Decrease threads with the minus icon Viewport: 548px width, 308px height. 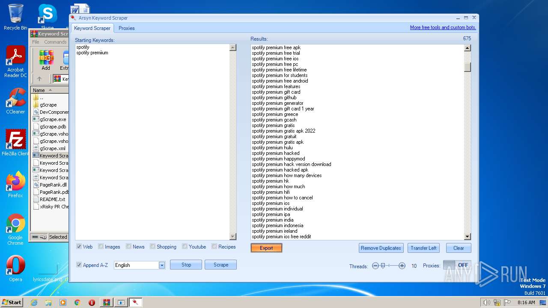click(x=375, y=266)
